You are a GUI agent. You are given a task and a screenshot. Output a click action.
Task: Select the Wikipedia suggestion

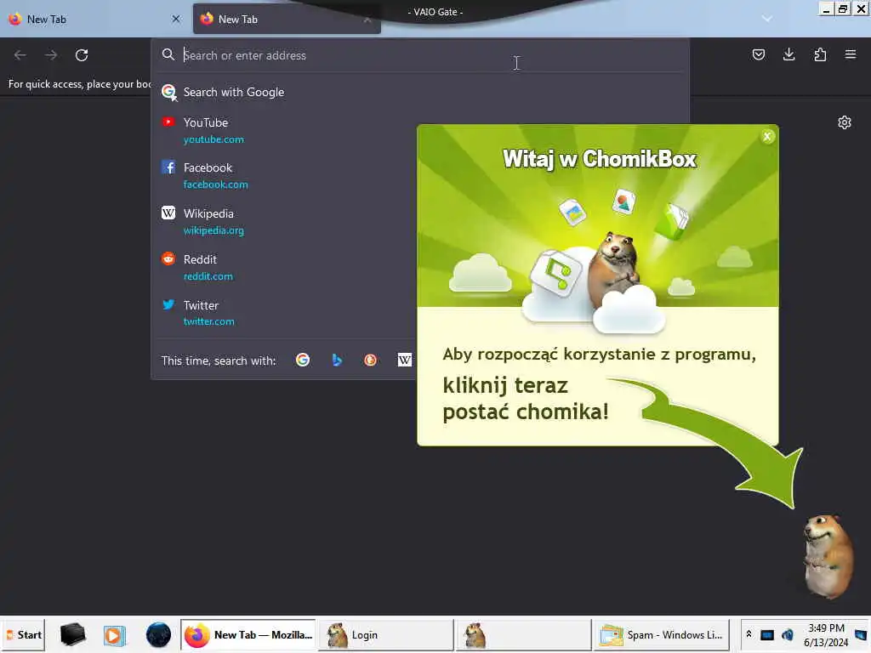283,222
